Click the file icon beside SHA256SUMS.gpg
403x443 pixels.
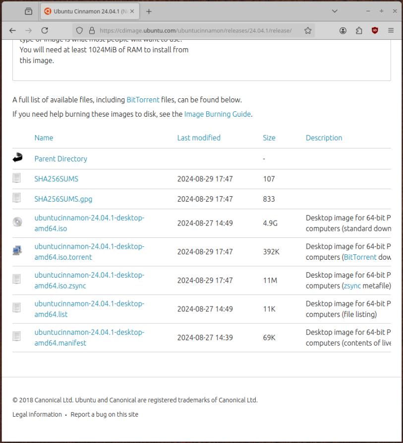17,198
